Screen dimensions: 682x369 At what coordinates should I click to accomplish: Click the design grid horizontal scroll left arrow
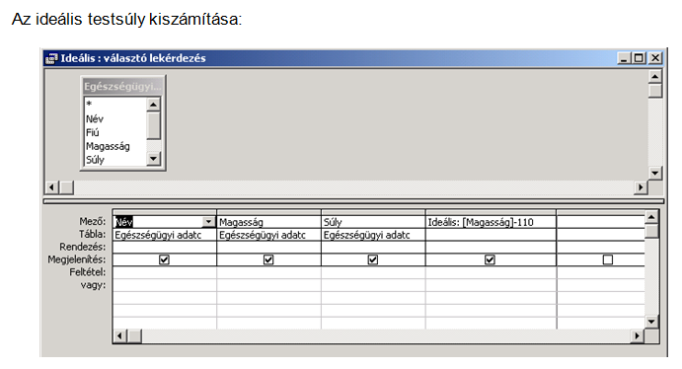pyautogui.click(x=120, y=336)
